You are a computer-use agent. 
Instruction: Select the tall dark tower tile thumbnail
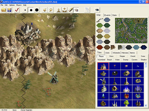(x=115, y=81)
